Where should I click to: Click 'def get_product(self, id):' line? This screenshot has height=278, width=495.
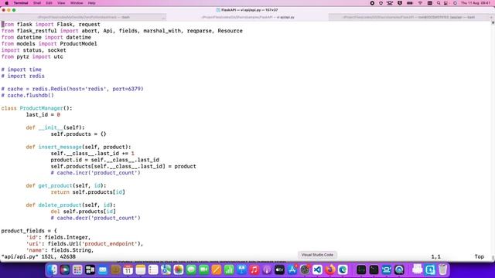click(66, 185)
